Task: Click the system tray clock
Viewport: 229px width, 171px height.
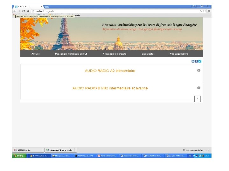Action: tap(207, 156)
